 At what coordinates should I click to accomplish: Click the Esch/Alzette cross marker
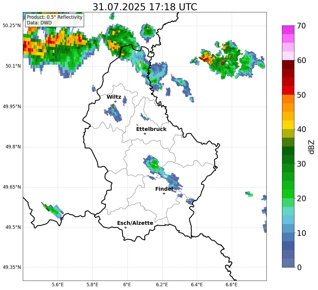125,227
